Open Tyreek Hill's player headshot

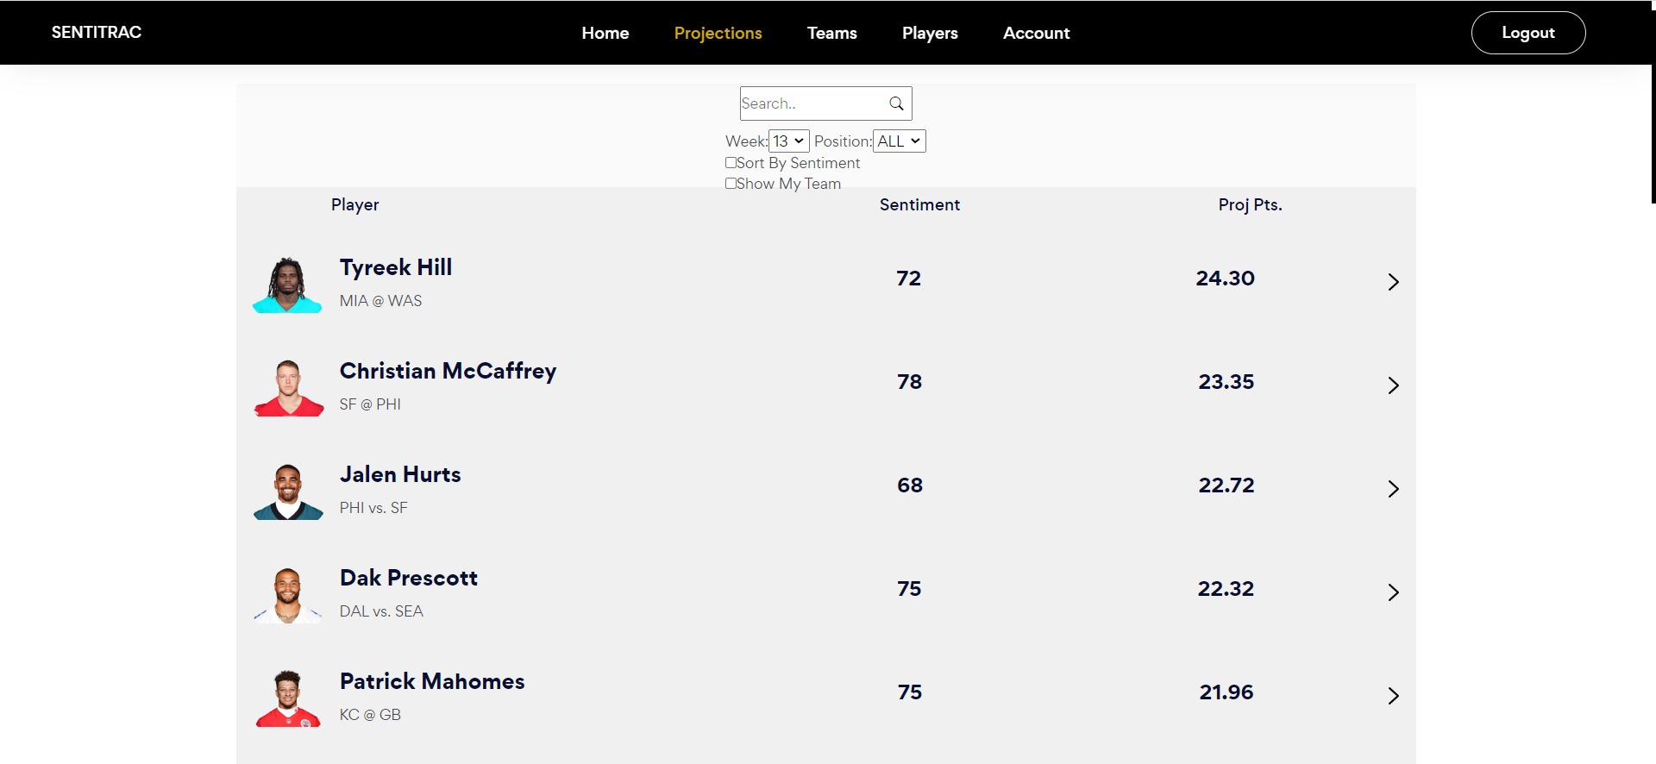[287, 285]
